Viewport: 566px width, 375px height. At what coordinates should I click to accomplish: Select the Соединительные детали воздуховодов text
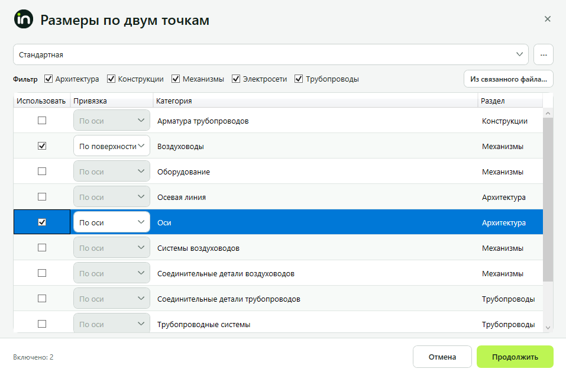pos(225,274)
